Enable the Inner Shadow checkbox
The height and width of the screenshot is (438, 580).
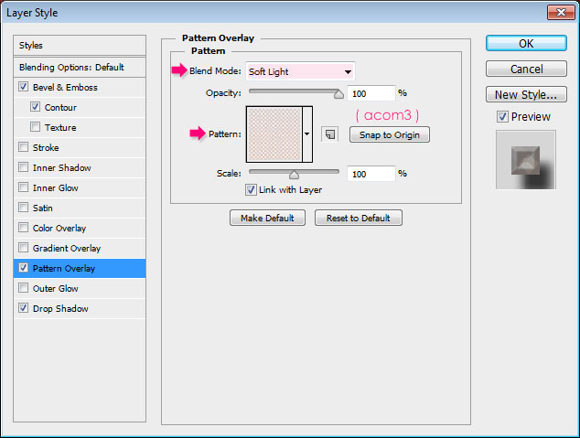(x=23, y=167)
